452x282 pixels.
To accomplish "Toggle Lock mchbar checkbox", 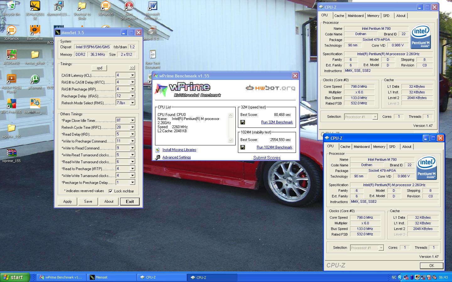I will (x=110, y=191).
